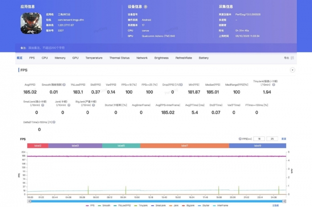Open the CPU tab

pos(45,58)
